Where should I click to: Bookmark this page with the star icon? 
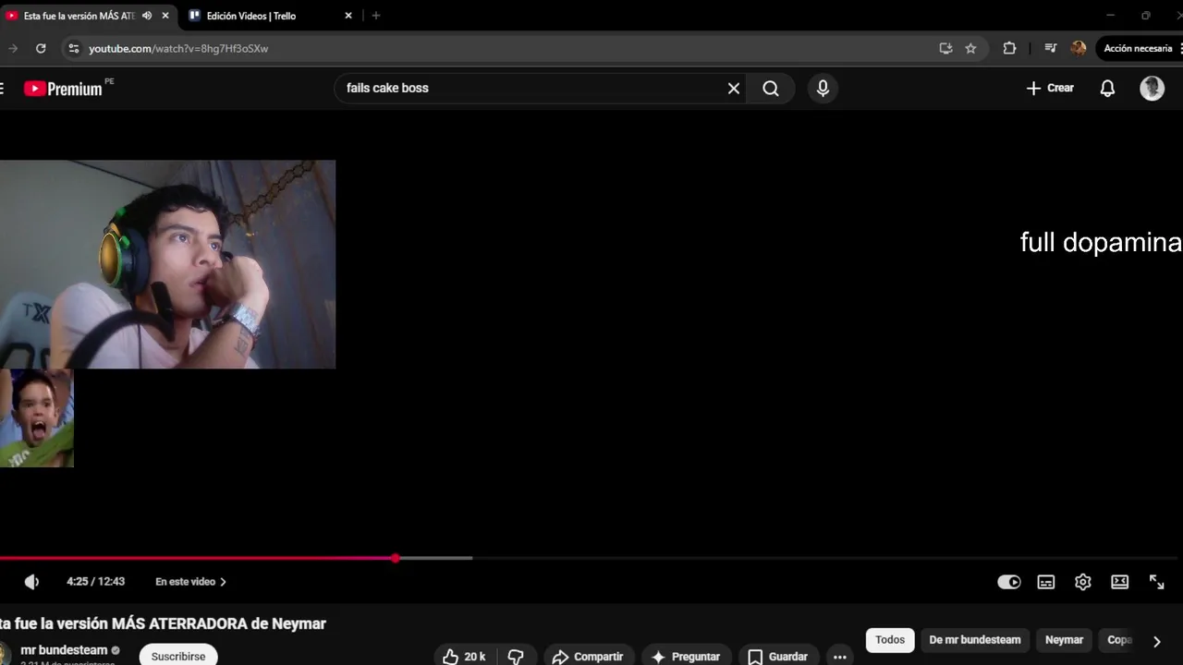pyautogui.click(x=970, y=48)
